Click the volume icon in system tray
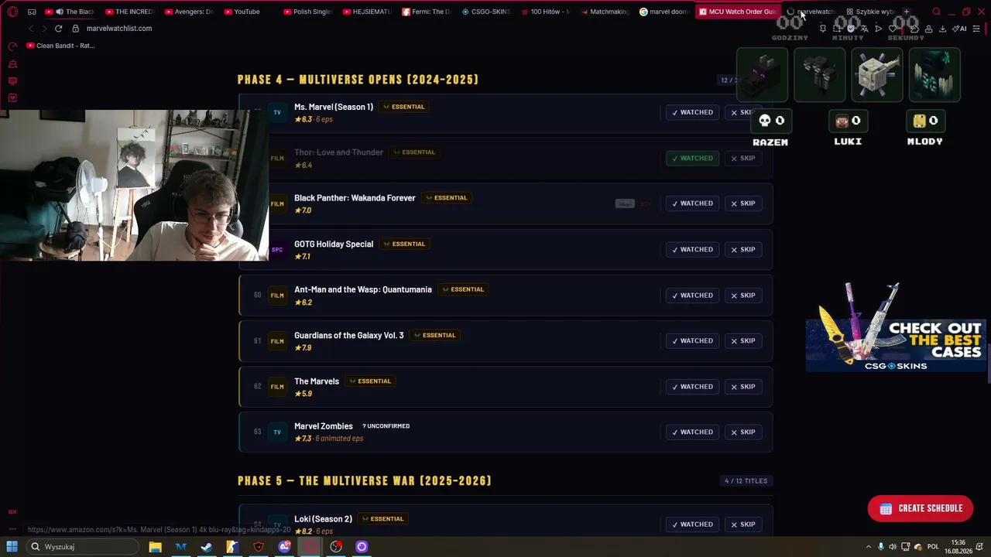 click(x=893, y=547)
